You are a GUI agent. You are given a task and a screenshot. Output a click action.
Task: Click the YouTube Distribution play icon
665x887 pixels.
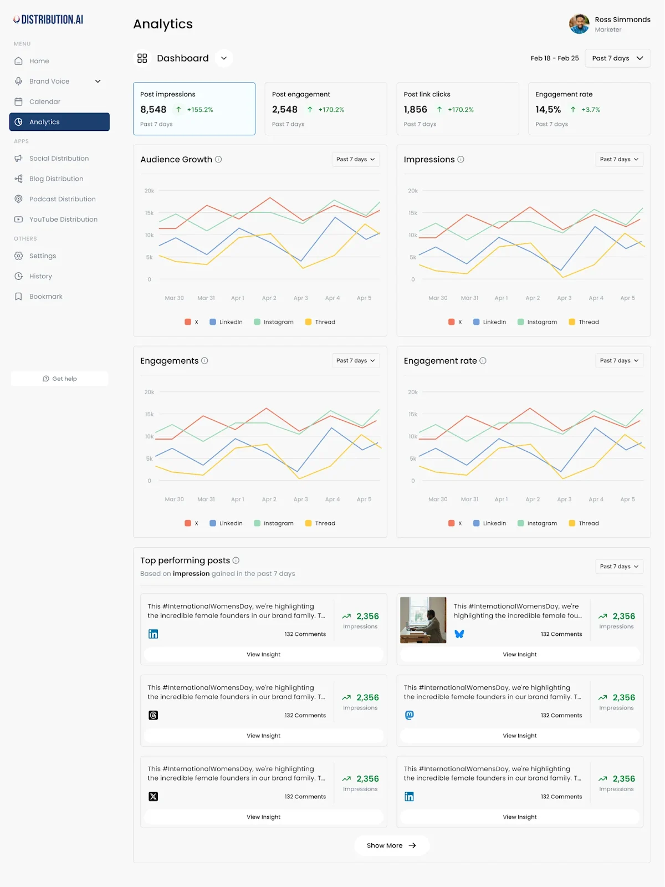coord(18,220)
